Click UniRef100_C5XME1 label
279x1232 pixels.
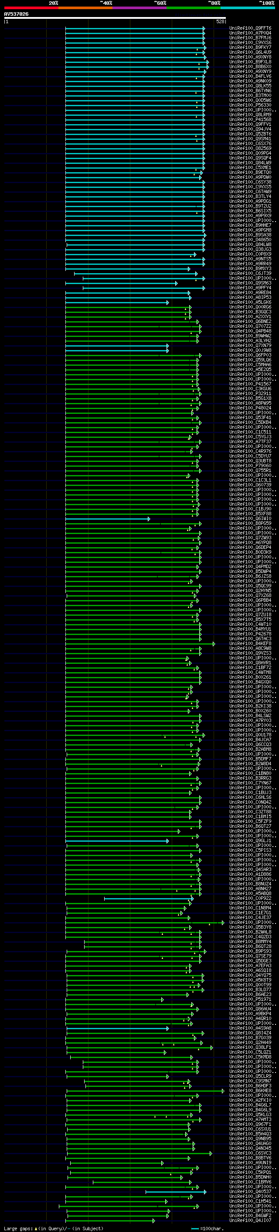(250, 167)
